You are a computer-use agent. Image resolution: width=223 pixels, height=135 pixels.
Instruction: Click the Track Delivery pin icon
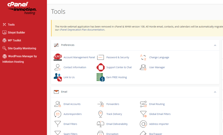click(x=101, y=114)
